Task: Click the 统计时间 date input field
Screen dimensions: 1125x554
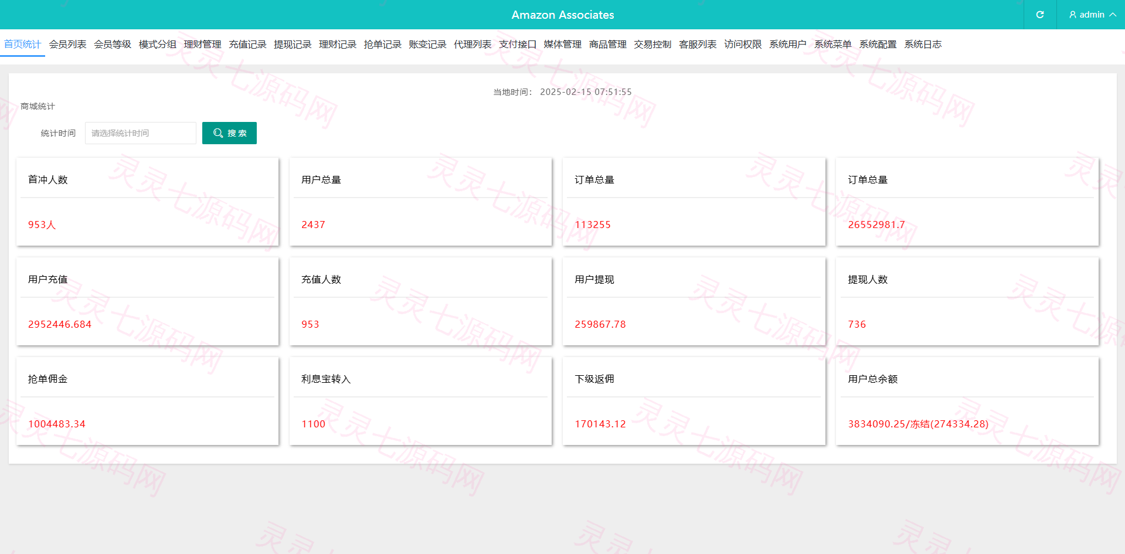Action: click(x=141, y=133)
